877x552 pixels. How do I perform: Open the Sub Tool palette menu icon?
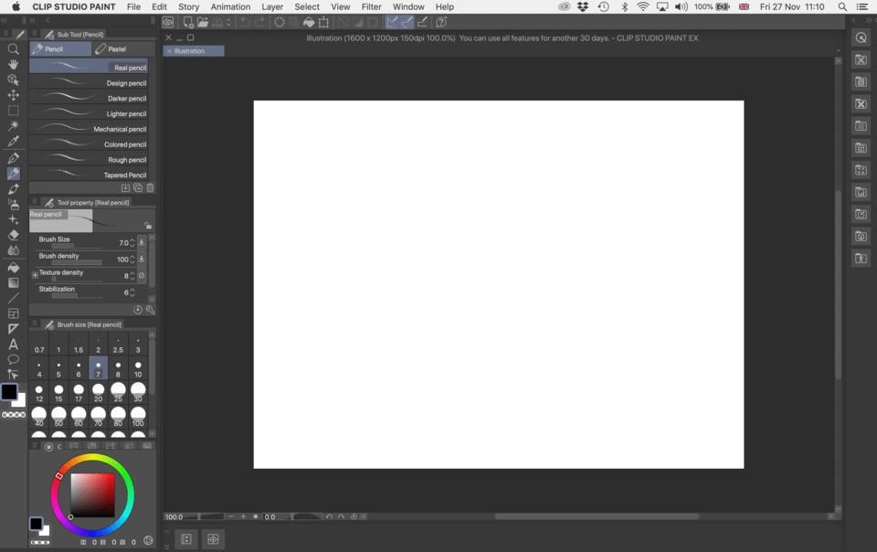(35, 34)
